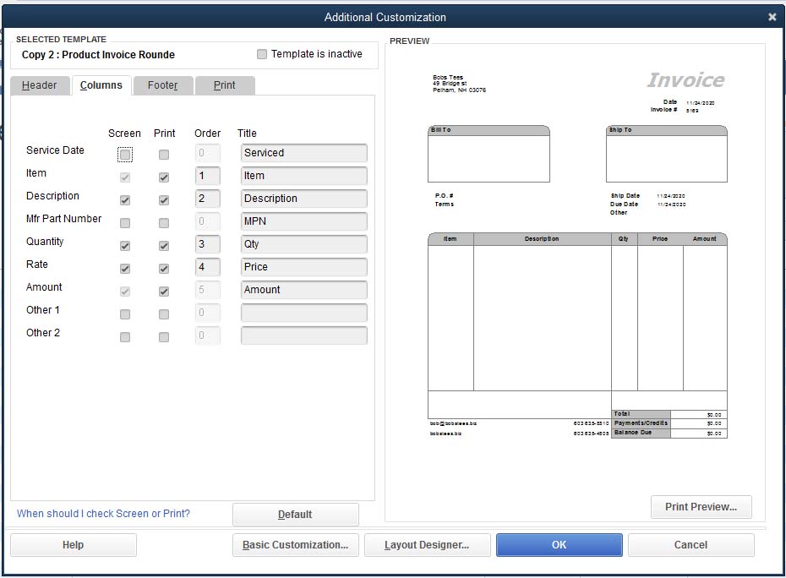Enable Mfr Part Number on Screen
This screenshot has height=578, width=786.
click(x=124, y=222)
